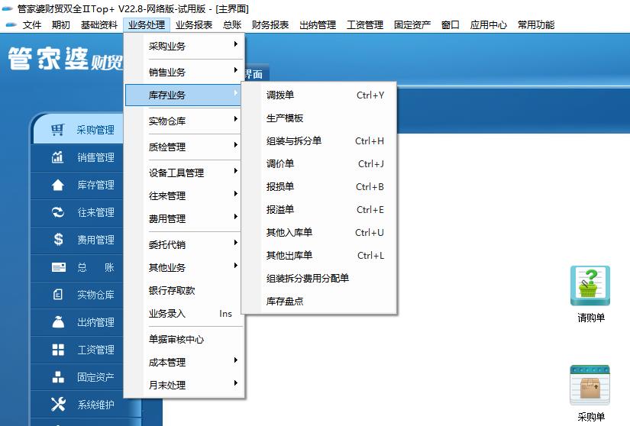The image size is (630, 426).
Task: Expand the 费用管理 submenu arrow in menu
Action: 236,217
